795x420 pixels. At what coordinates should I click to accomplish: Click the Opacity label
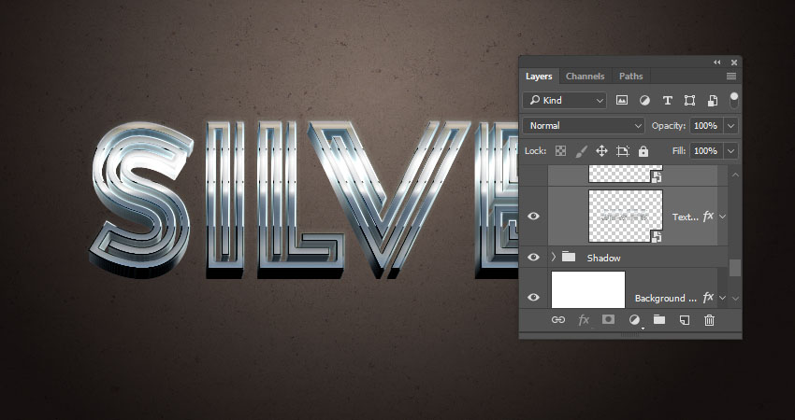click(668, 126)
